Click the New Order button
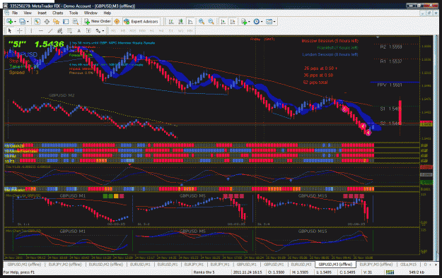442x278 pixels. pyautogui.click(x=98, y=21)
